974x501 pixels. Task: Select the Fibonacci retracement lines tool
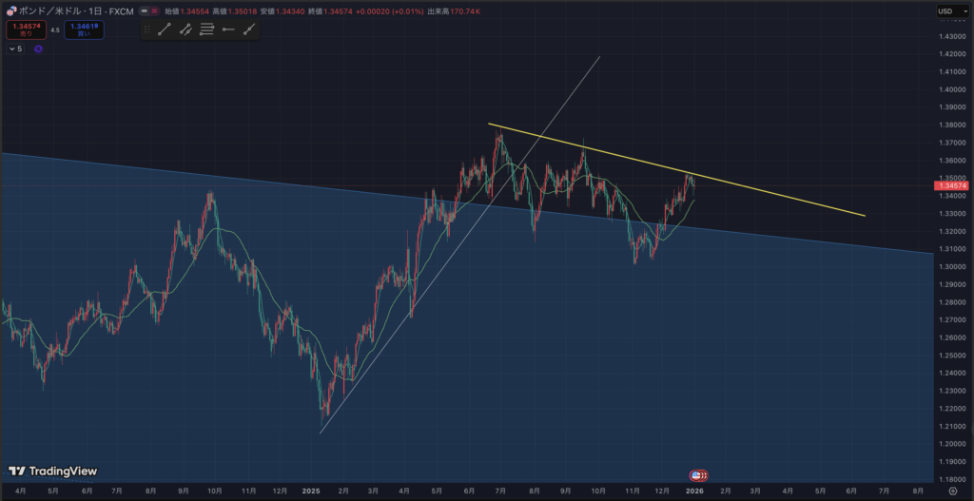206,29
